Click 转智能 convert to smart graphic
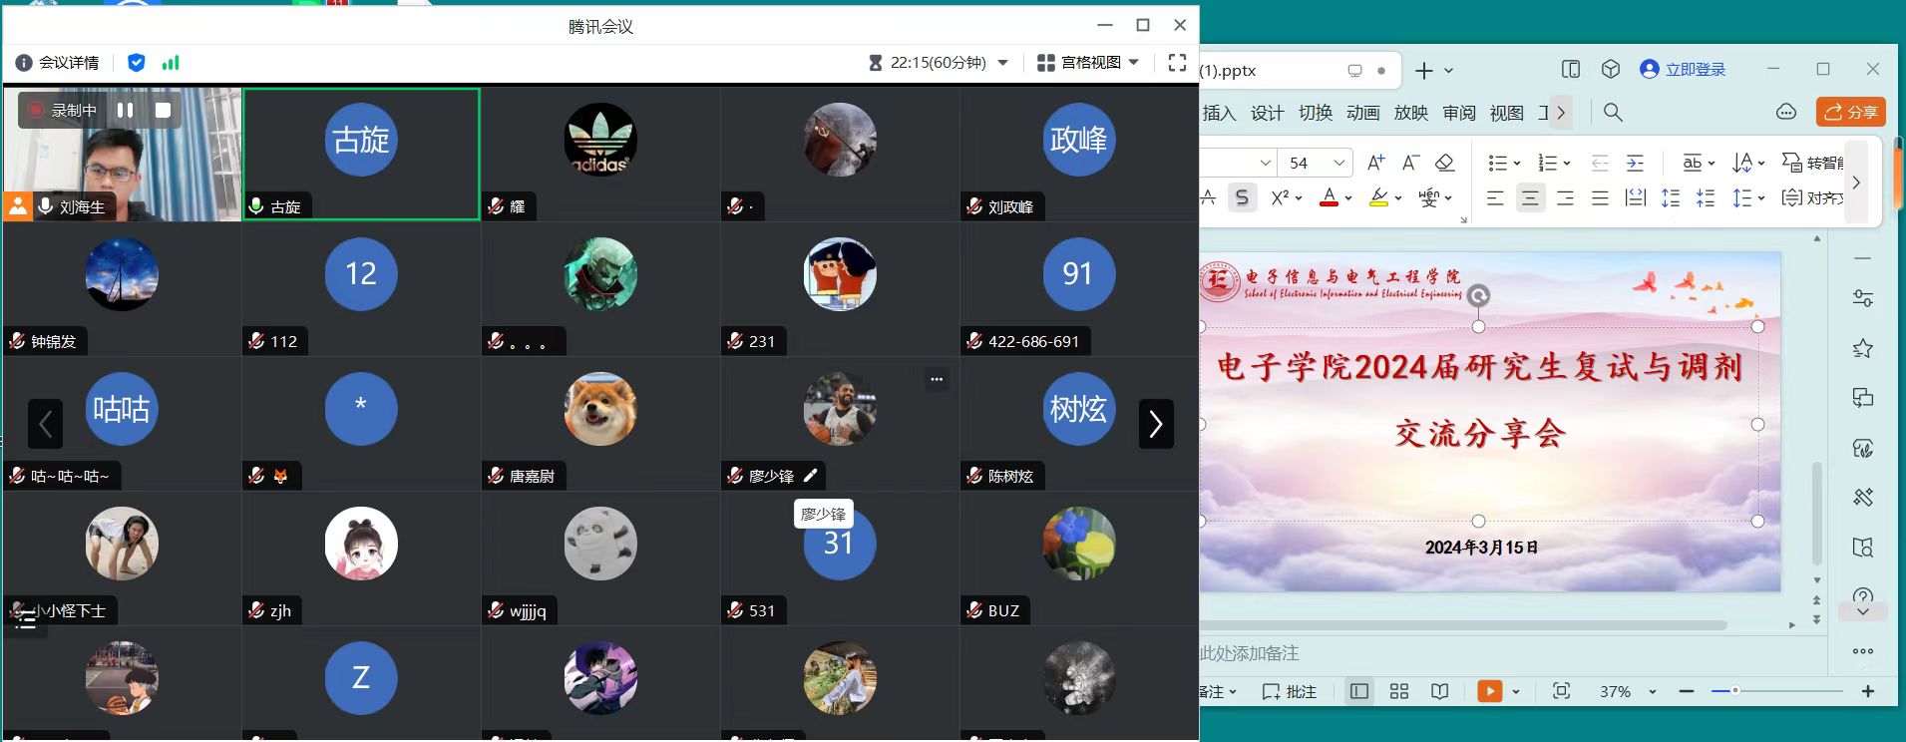This screenshot has height=742, width=1906. click(1812, 163)
